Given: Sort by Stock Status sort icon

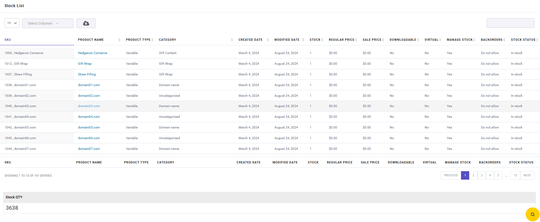Looking at the screenshot, I should pyautogui.click(x=537, y=40).
